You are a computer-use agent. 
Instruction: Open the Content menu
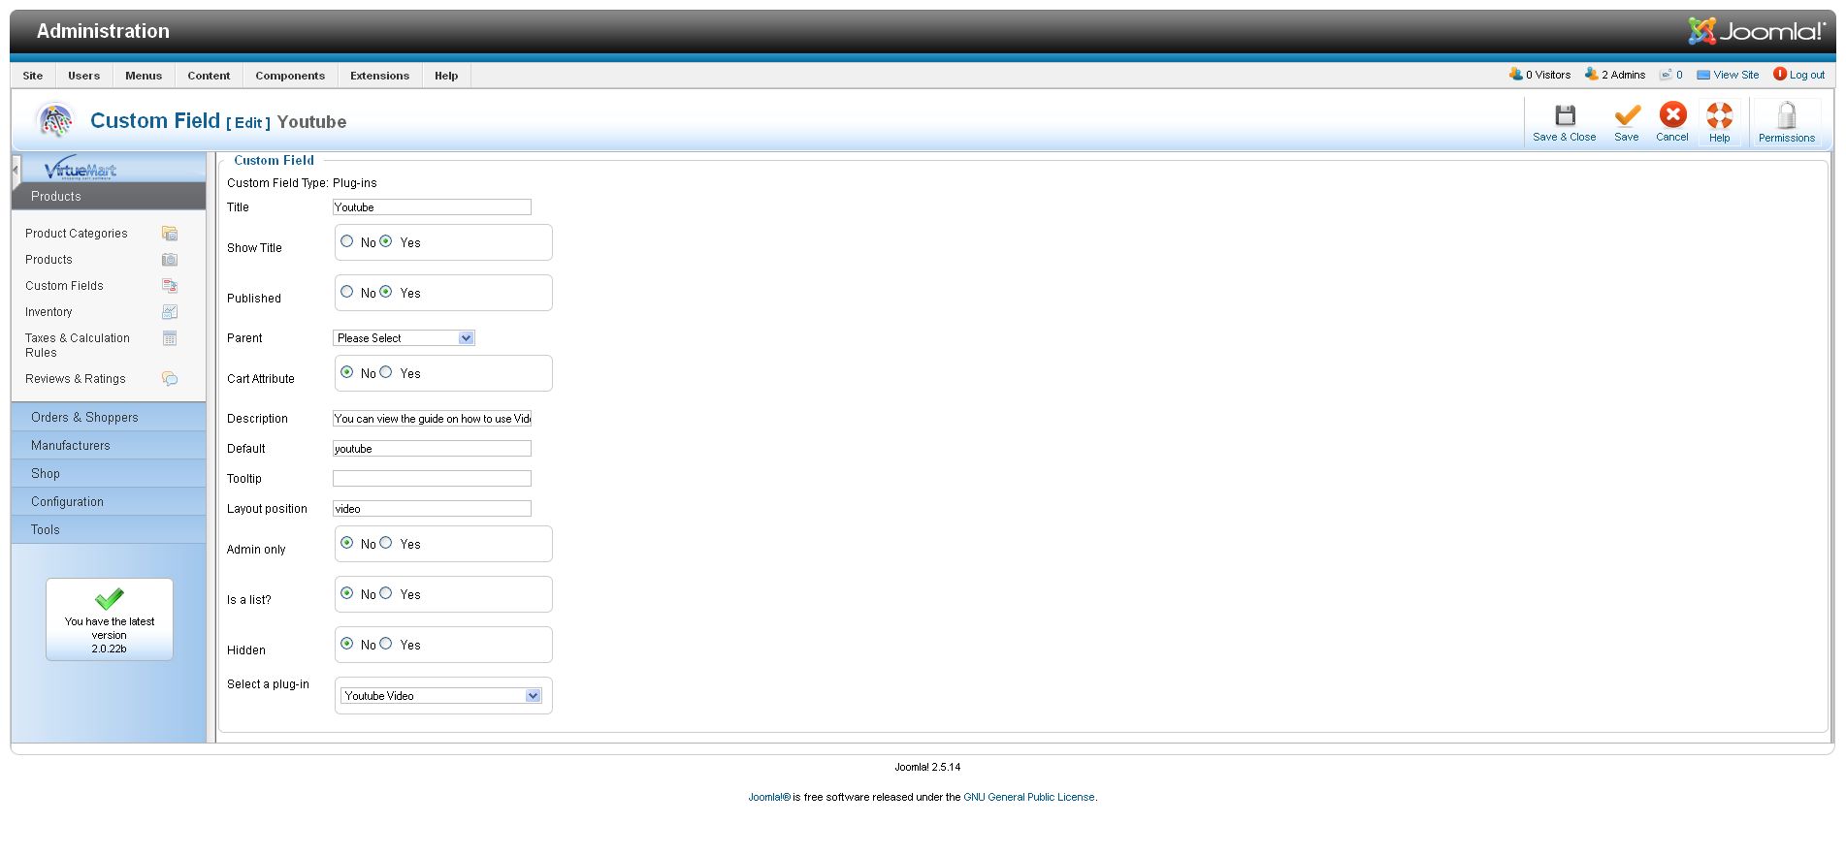[x=209, y=76]
